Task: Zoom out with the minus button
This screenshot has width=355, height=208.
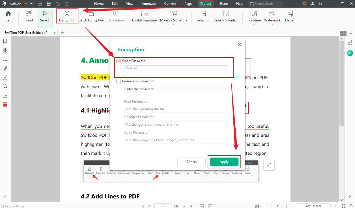Action: click(x=292, y=206)
